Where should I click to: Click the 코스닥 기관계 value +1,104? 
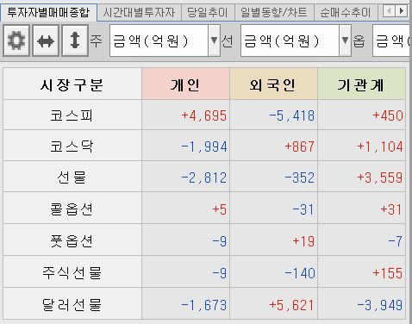tap(380, 146)
